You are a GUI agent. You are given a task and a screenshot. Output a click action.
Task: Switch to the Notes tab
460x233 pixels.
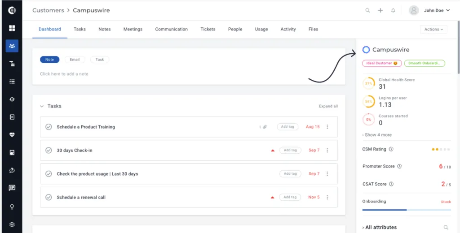[104, 29]
